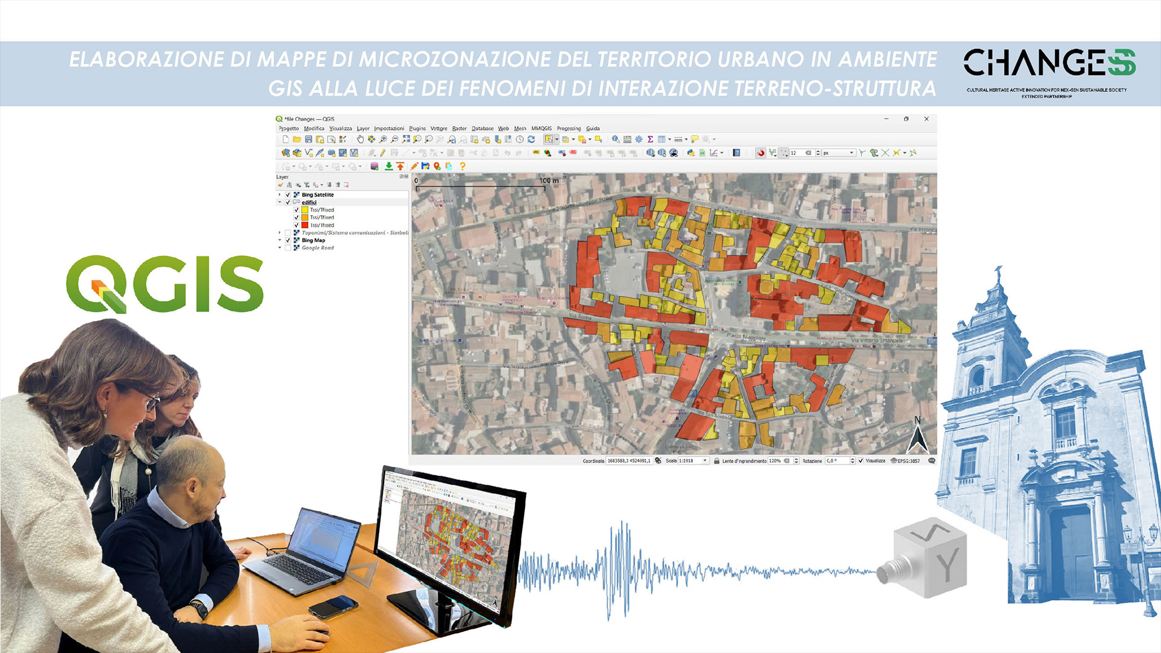The height and width of the screenshot is (653, 1161).
Task: Open the Python console icon
Action: [x=691, y=153]
